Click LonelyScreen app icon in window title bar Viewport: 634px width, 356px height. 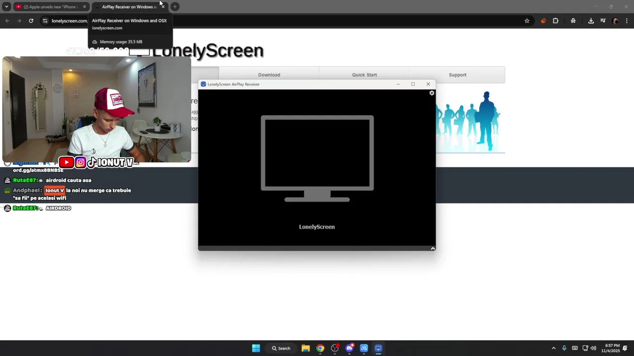point(203,84)
